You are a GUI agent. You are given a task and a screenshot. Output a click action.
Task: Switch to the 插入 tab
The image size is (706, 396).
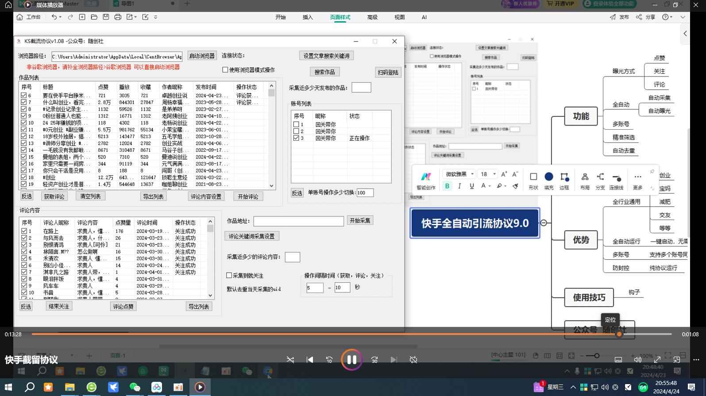point(308,17)
